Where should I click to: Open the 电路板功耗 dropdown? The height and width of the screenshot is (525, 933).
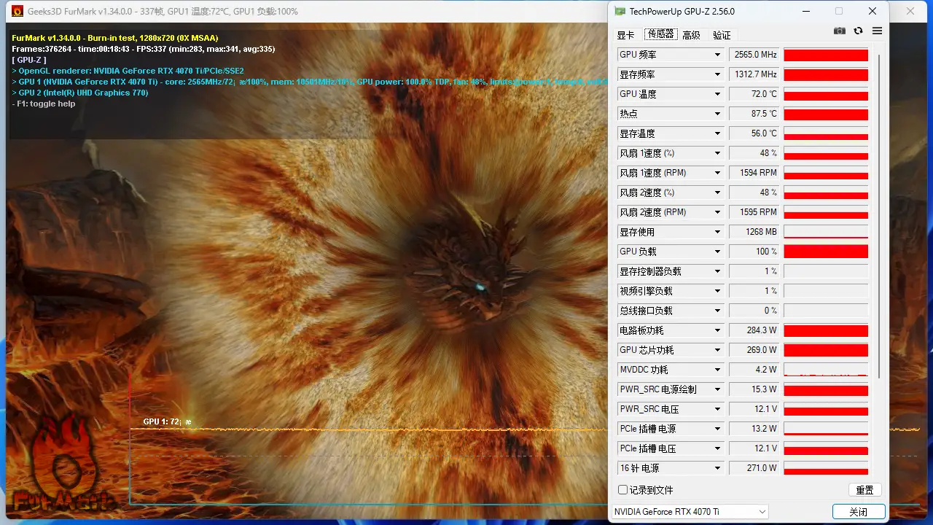tap(717, 330)
